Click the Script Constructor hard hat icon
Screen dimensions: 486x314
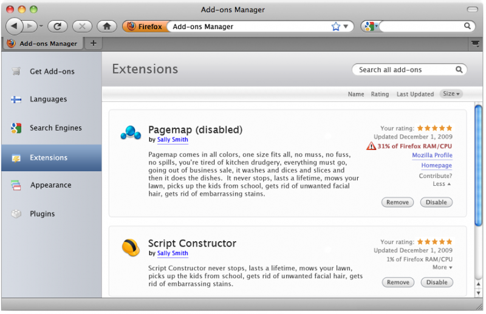tap(131, 247)
